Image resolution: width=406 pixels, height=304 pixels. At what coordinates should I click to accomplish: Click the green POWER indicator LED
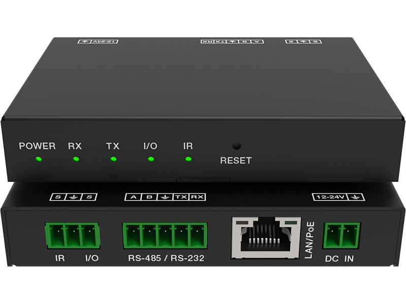pyautogui.click(x=38, y=159)
